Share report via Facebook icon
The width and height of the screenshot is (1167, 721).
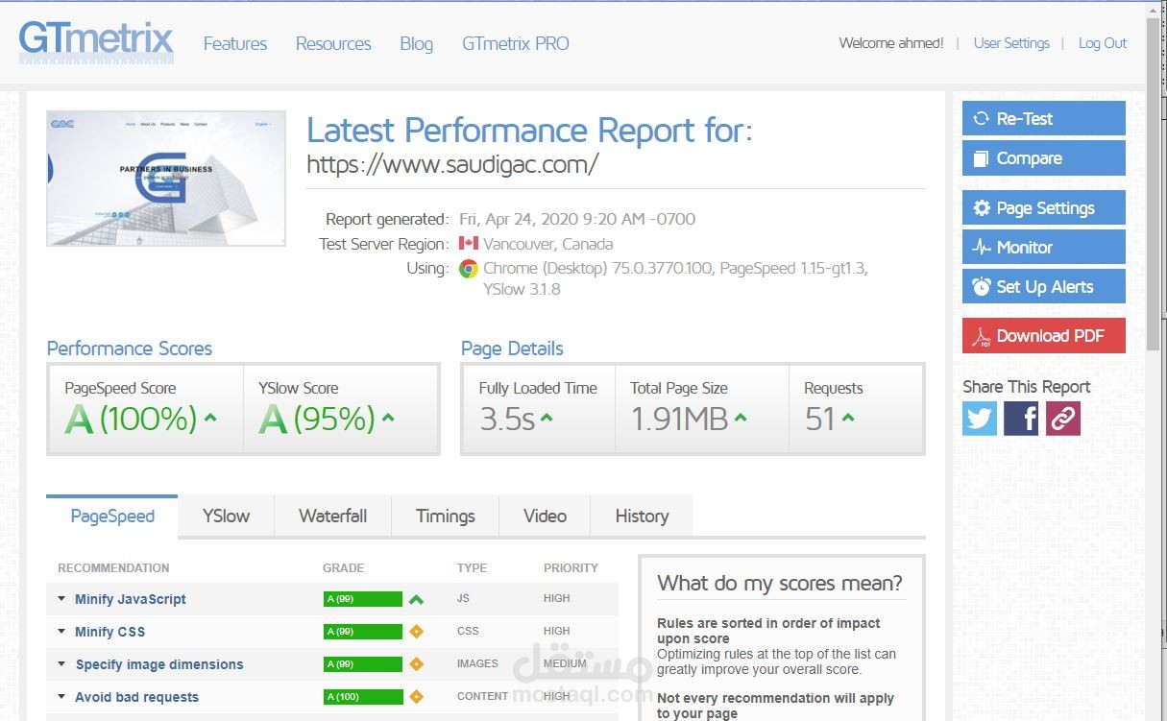tap(1021, 419)
